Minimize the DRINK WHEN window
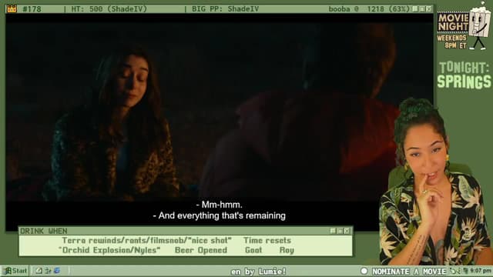The image size is (493, 277). (x=334, y=231)
